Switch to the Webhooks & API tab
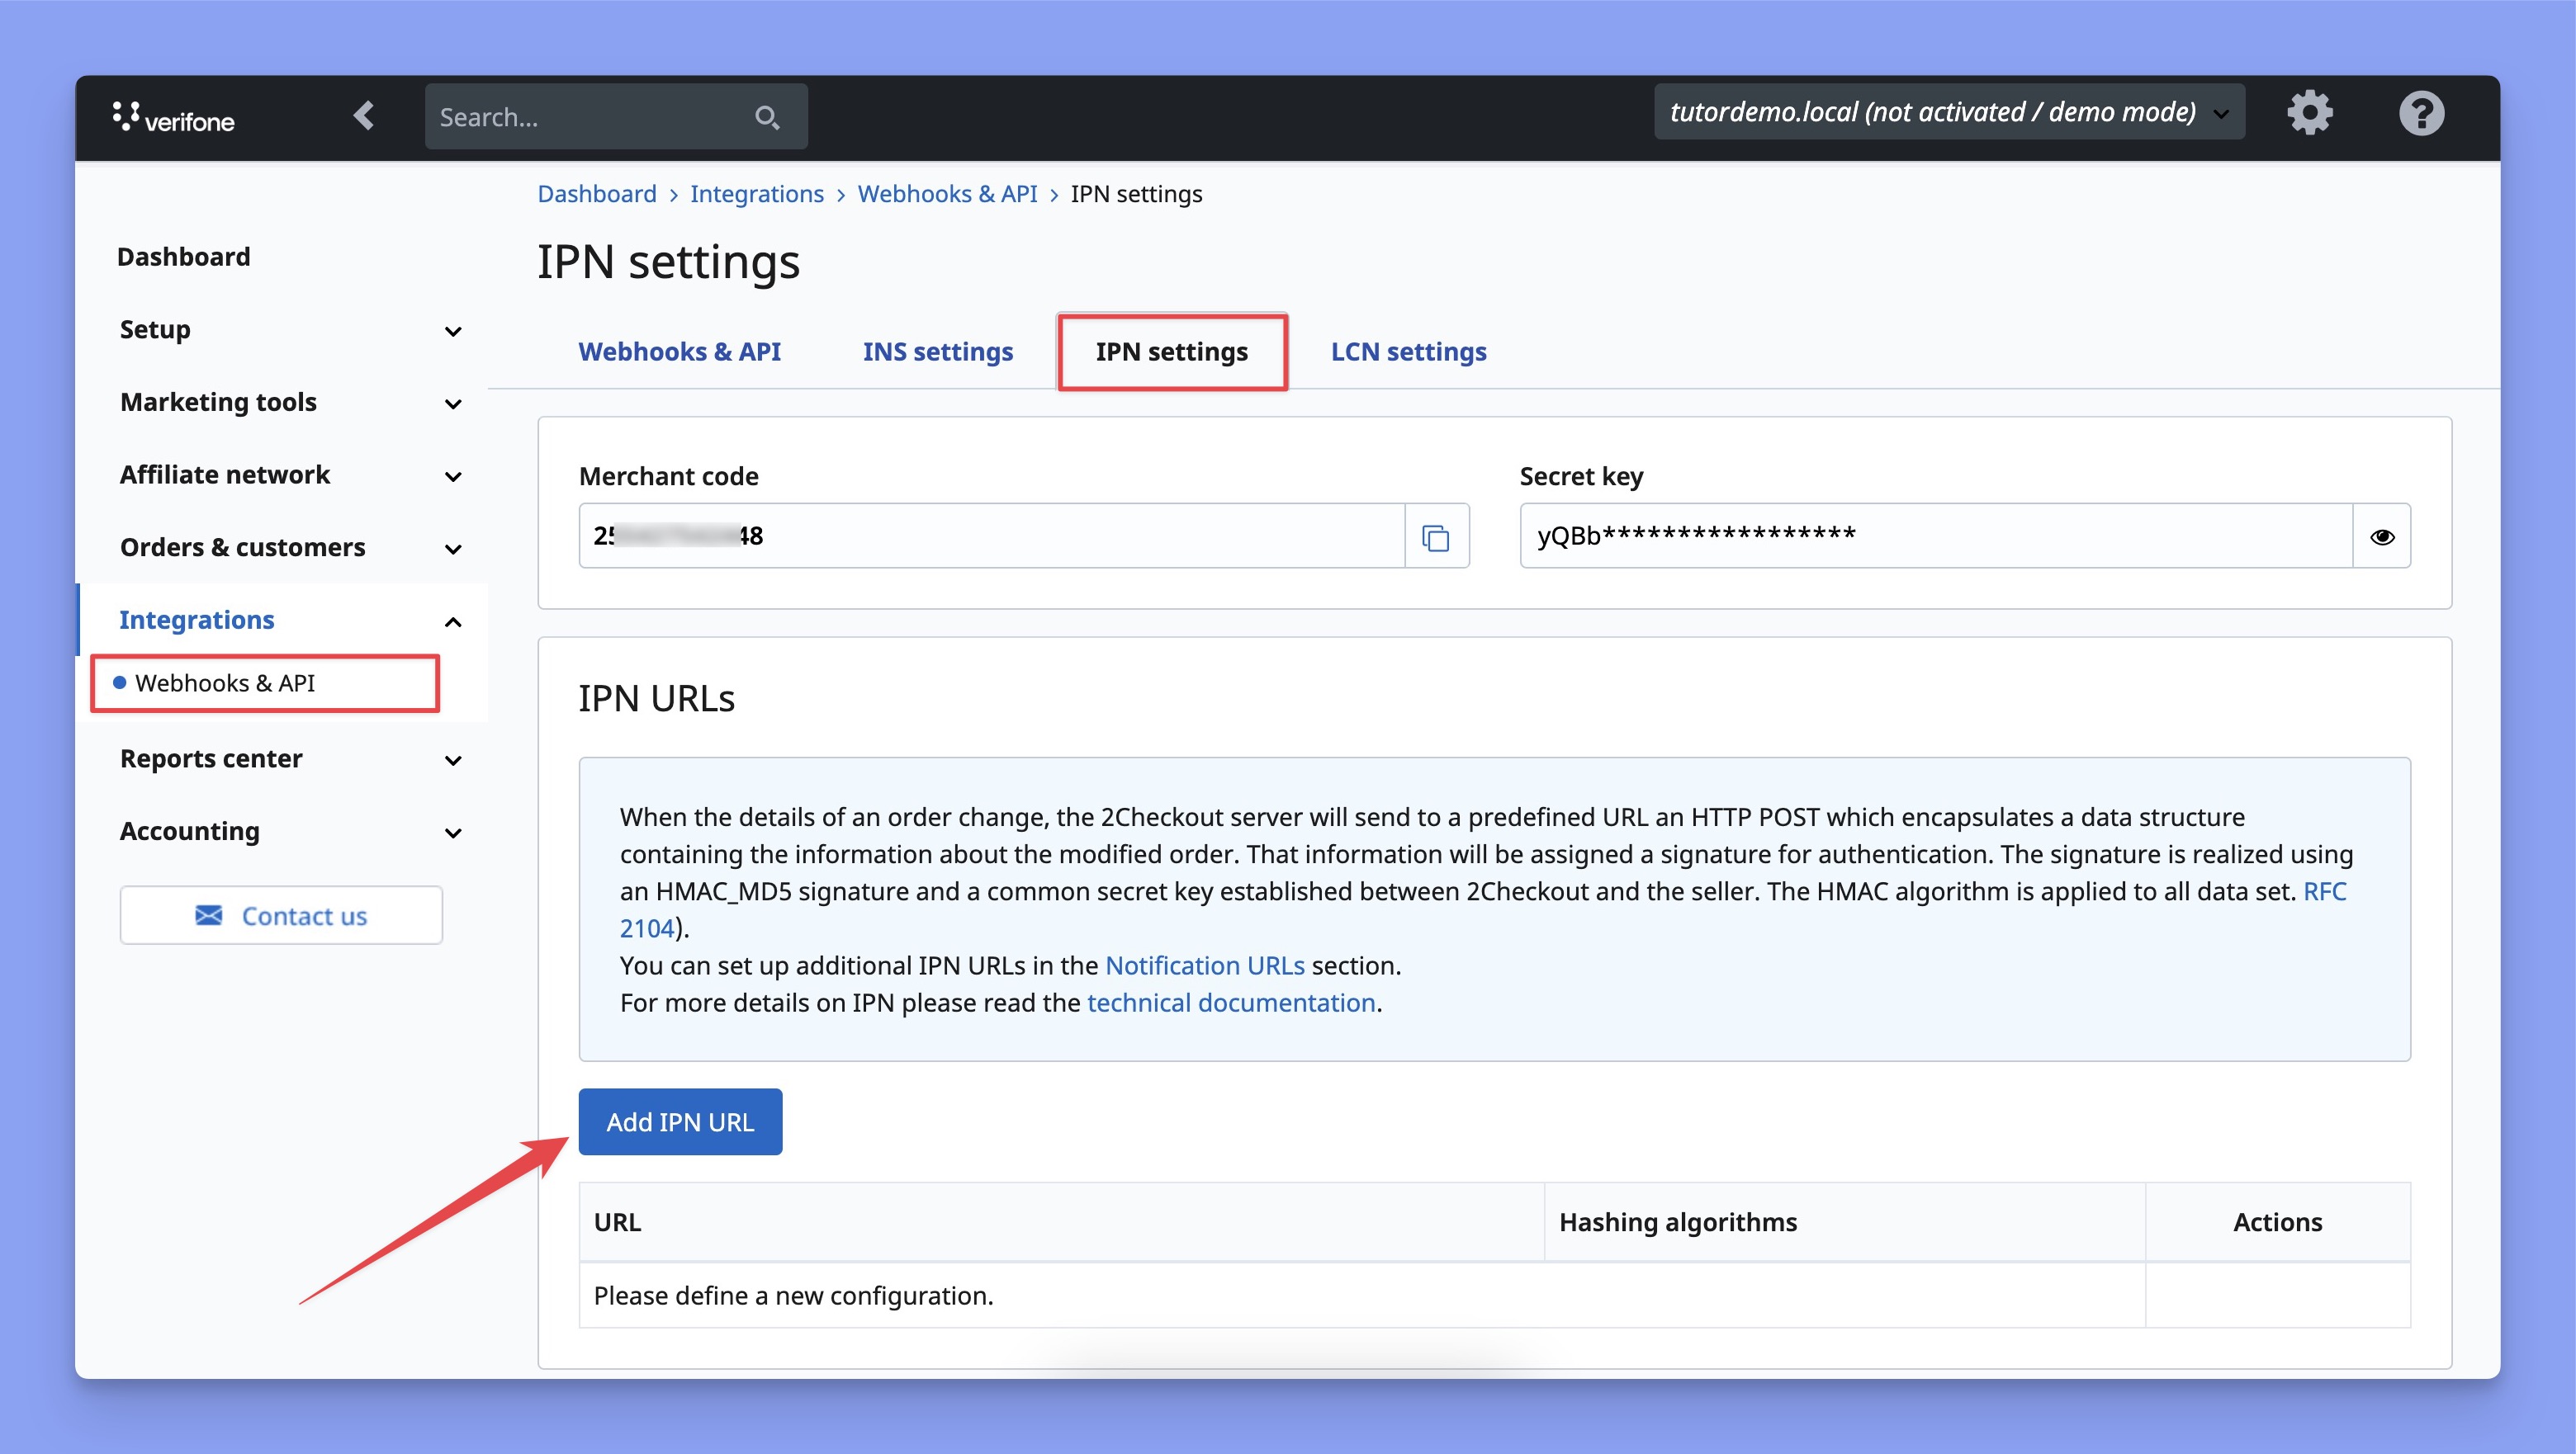This screenshot has width=2576, height=1454. pos(679,352)
